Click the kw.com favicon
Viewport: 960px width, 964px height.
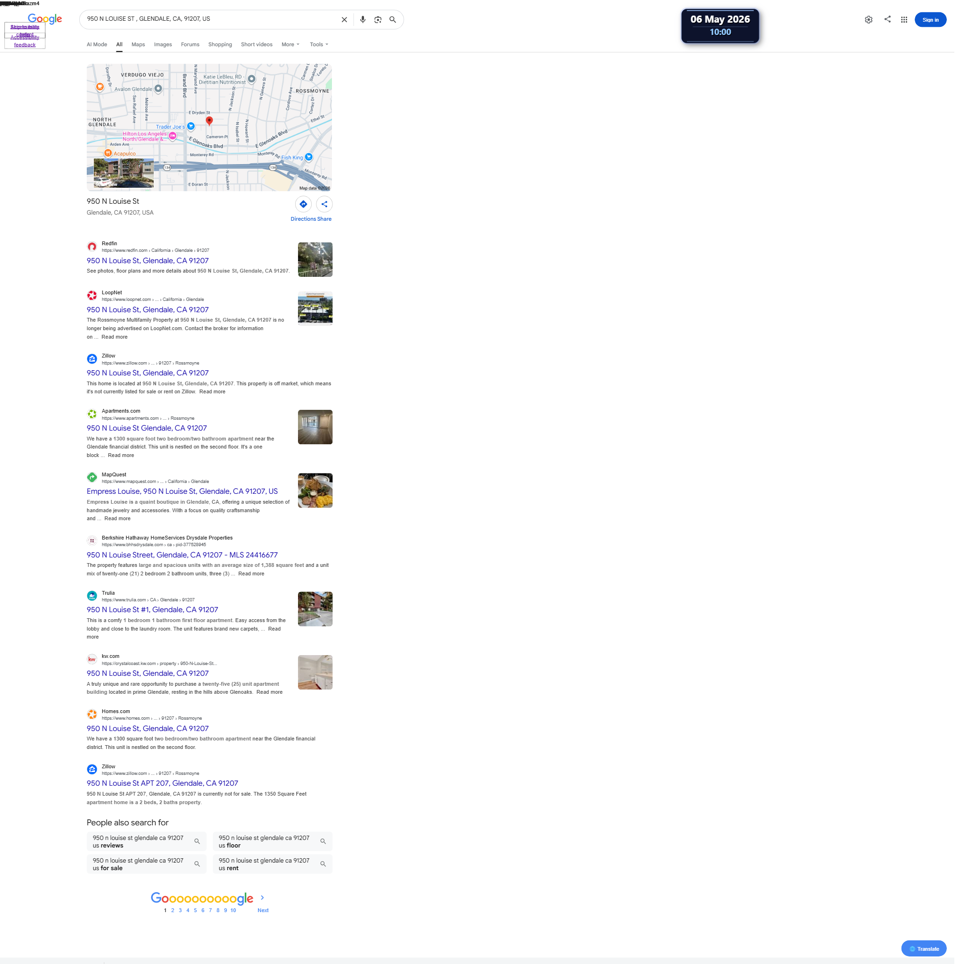tap(92, 659)
